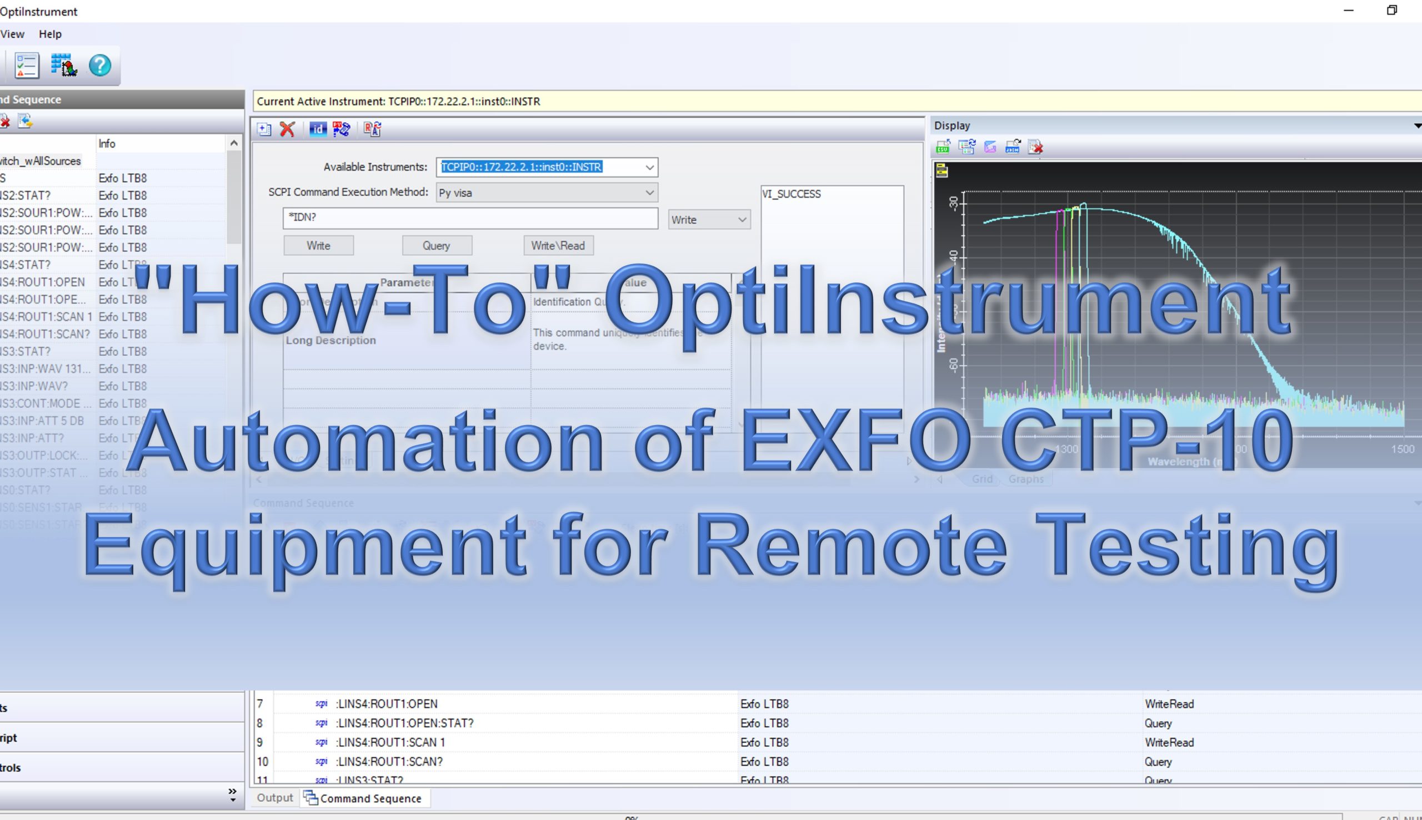
Task: Clear the display with the red-X document icon
Action: click(x=1035, y=148)
